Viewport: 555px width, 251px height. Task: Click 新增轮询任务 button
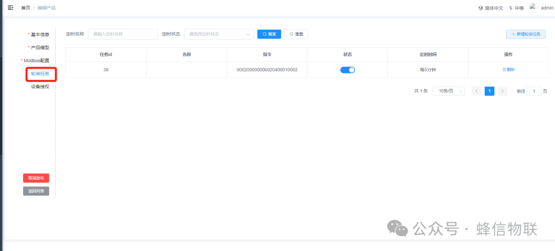[526, 34]
